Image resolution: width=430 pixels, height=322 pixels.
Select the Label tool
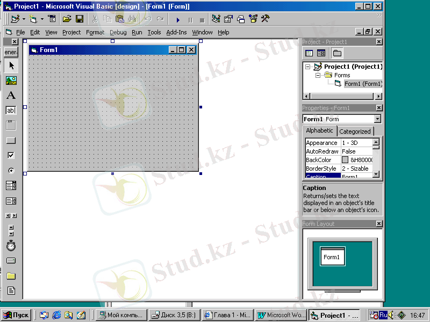coord(11,96)
